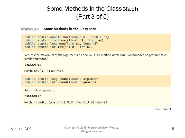The image size is (185, 138).
Task: Click the first EXAMPLE heading under max
Action: [x=33, y=65]
